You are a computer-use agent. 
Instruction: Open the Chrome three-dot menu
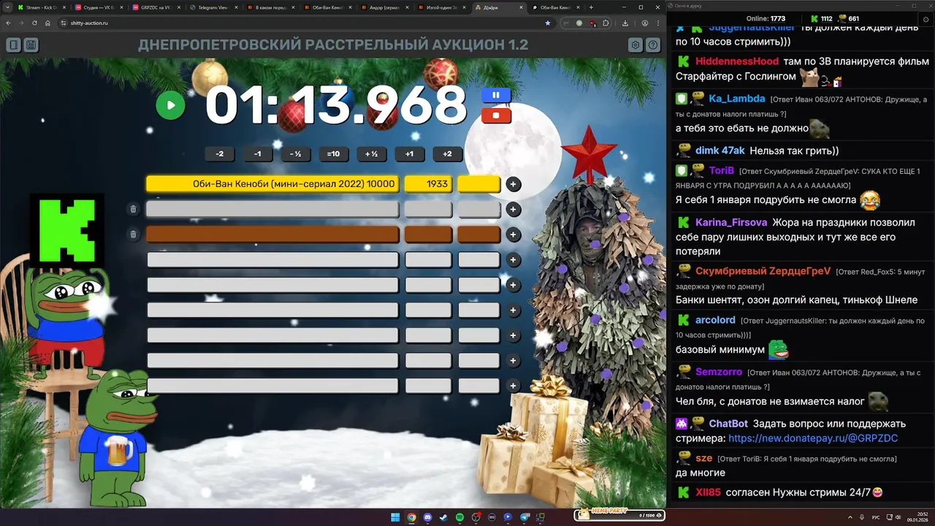point(658,23)
